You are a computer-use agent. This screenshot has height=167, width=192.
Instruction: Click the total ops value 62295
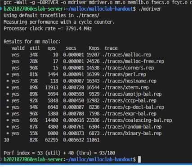52,140
